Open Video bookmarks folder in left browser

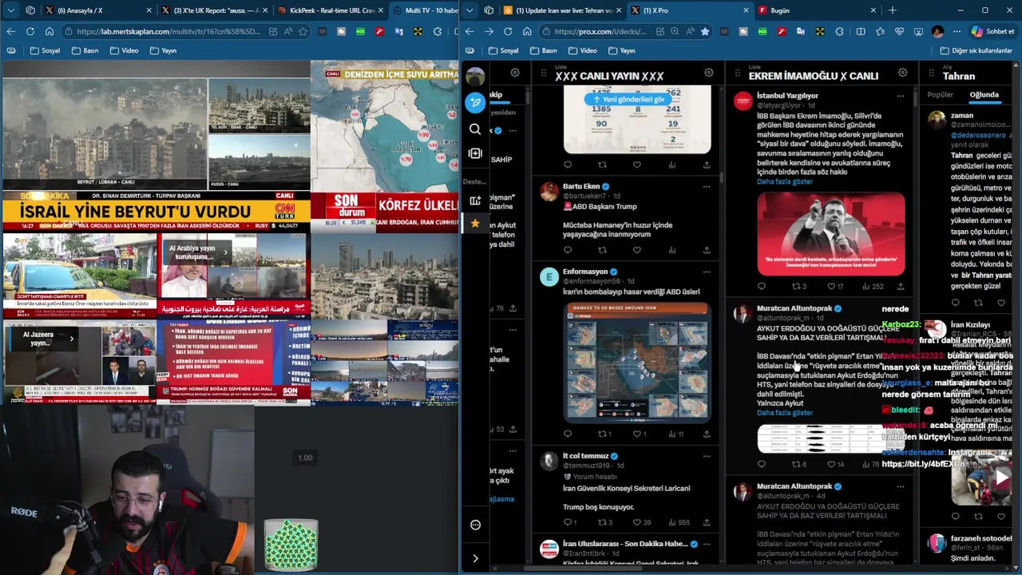[124, 50]
